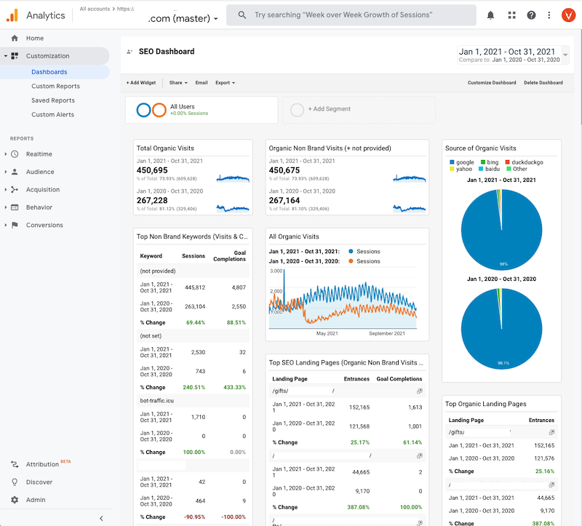582x526 pixels.
Task: Open the Export dropdown menu
Action: coord(223,83)
